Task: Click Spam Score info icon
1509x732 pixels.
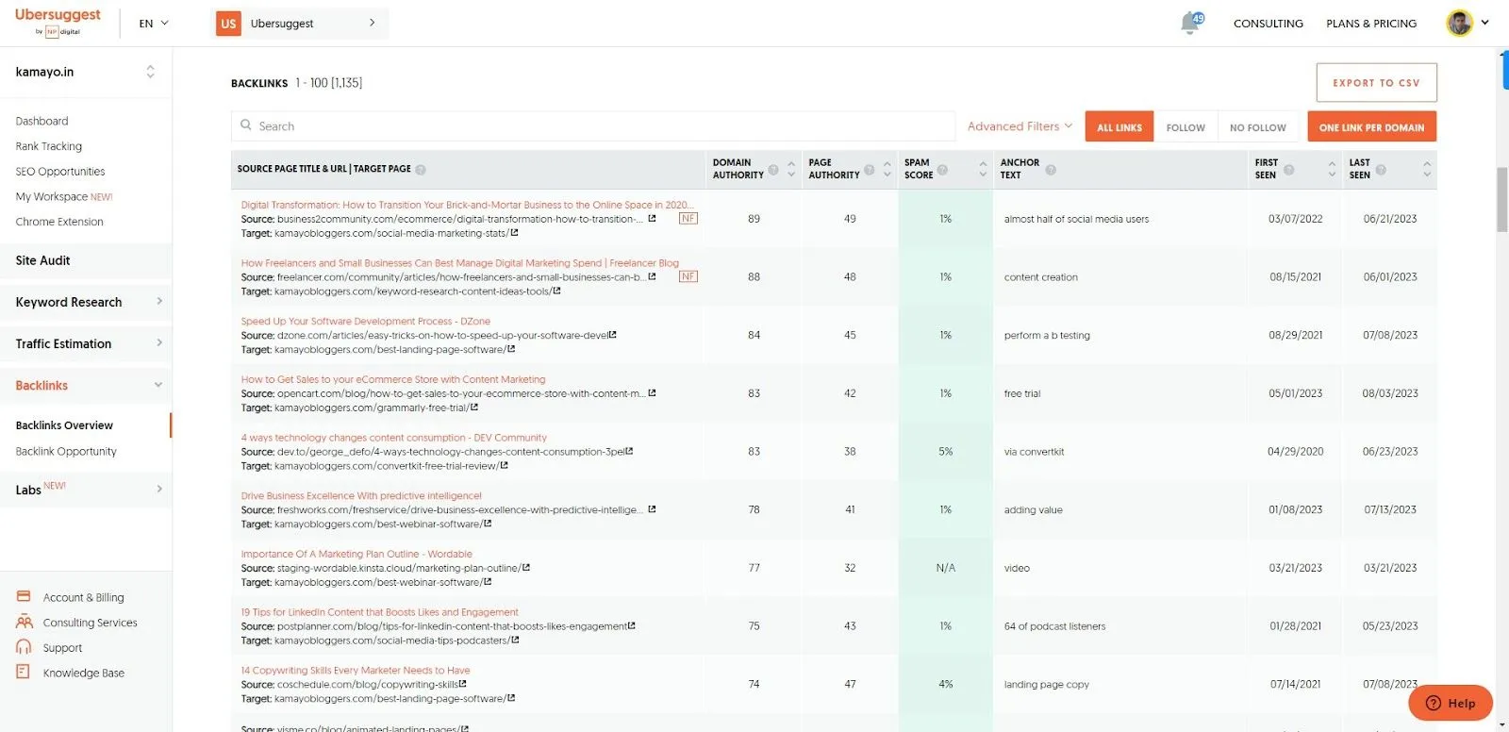Action: [x=942, y=170]
